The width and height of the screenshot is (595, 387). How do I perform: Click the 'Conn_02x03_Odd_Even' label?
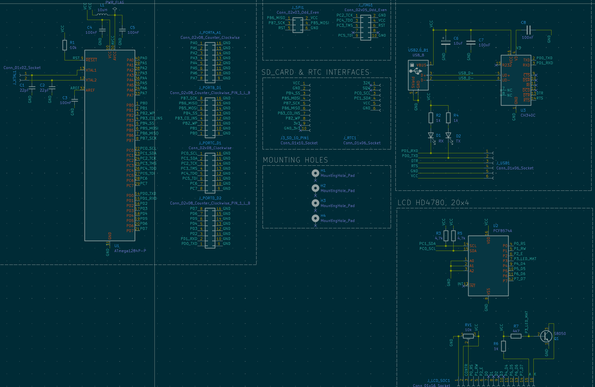(x=297, y=12)
